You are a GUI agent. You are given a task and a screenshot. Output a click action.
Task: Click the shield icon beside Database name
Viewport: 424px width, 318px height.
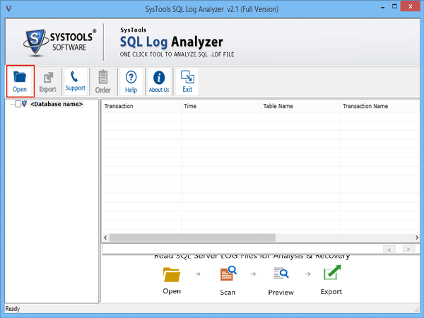(x=25, y=104)
